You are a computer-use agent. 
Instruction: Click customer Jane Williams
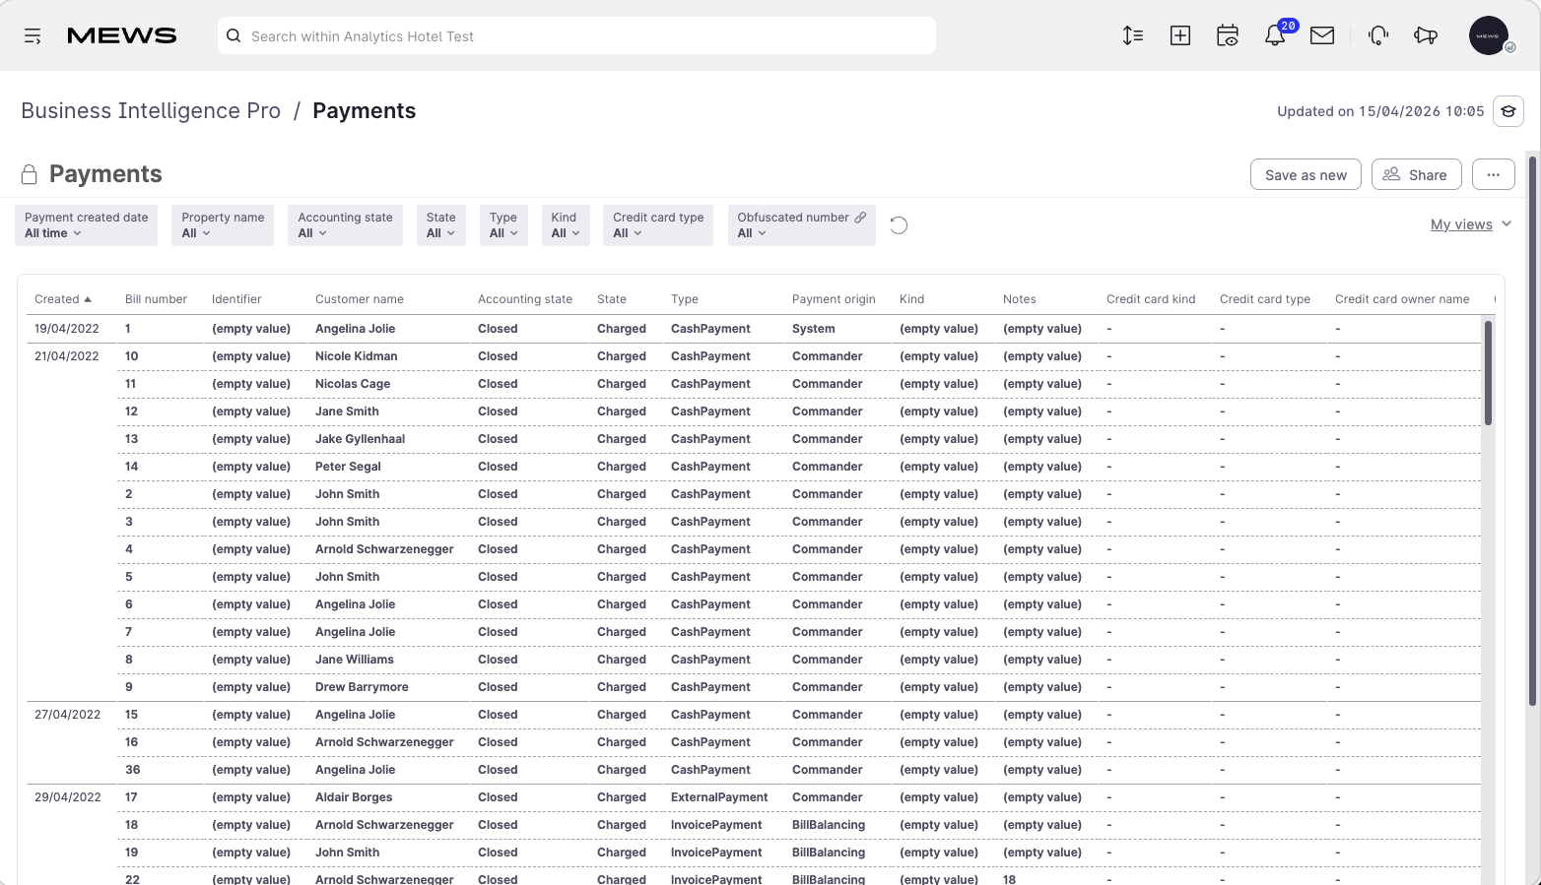pyautogui.click(x=355, y=660)
